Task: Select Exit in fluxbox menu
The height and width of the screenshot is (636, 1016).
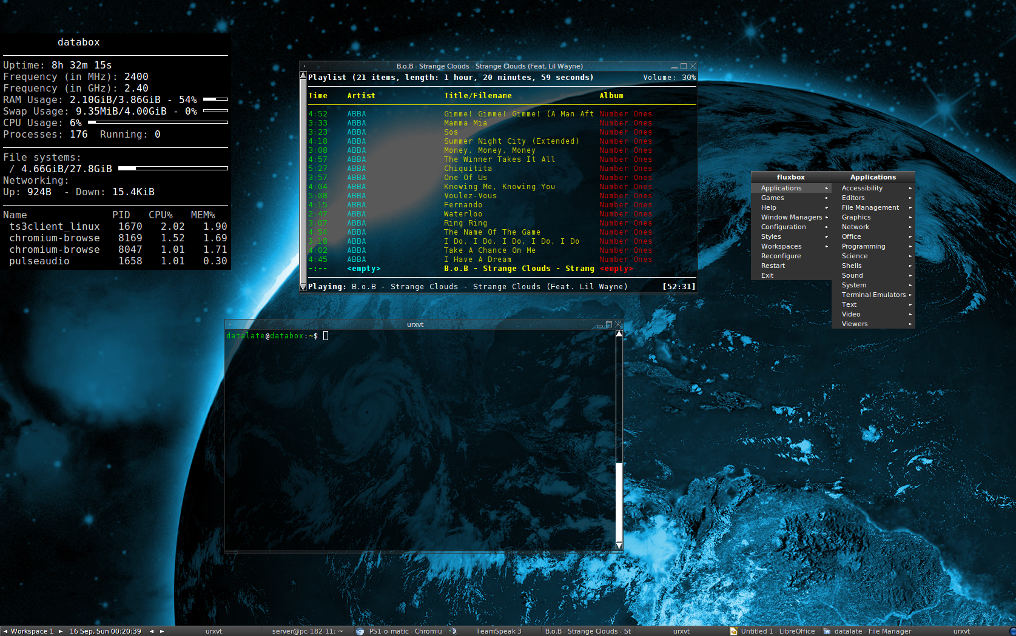Action: pos(791,275)
